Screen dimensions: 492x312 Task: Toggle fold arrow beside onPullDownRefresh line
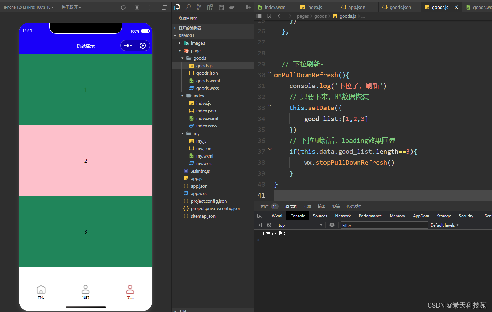[270, 73]
